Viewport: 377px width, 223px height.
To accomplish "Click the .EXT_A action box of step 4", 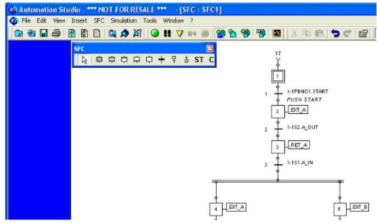I will pos(236,207).
